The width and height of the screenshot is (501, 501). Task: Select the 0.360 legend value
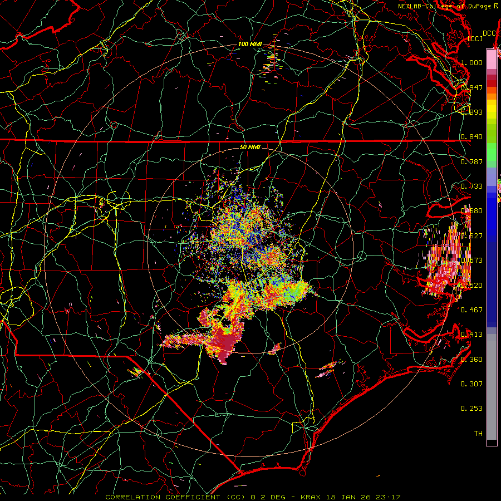[x=471, y=360]
